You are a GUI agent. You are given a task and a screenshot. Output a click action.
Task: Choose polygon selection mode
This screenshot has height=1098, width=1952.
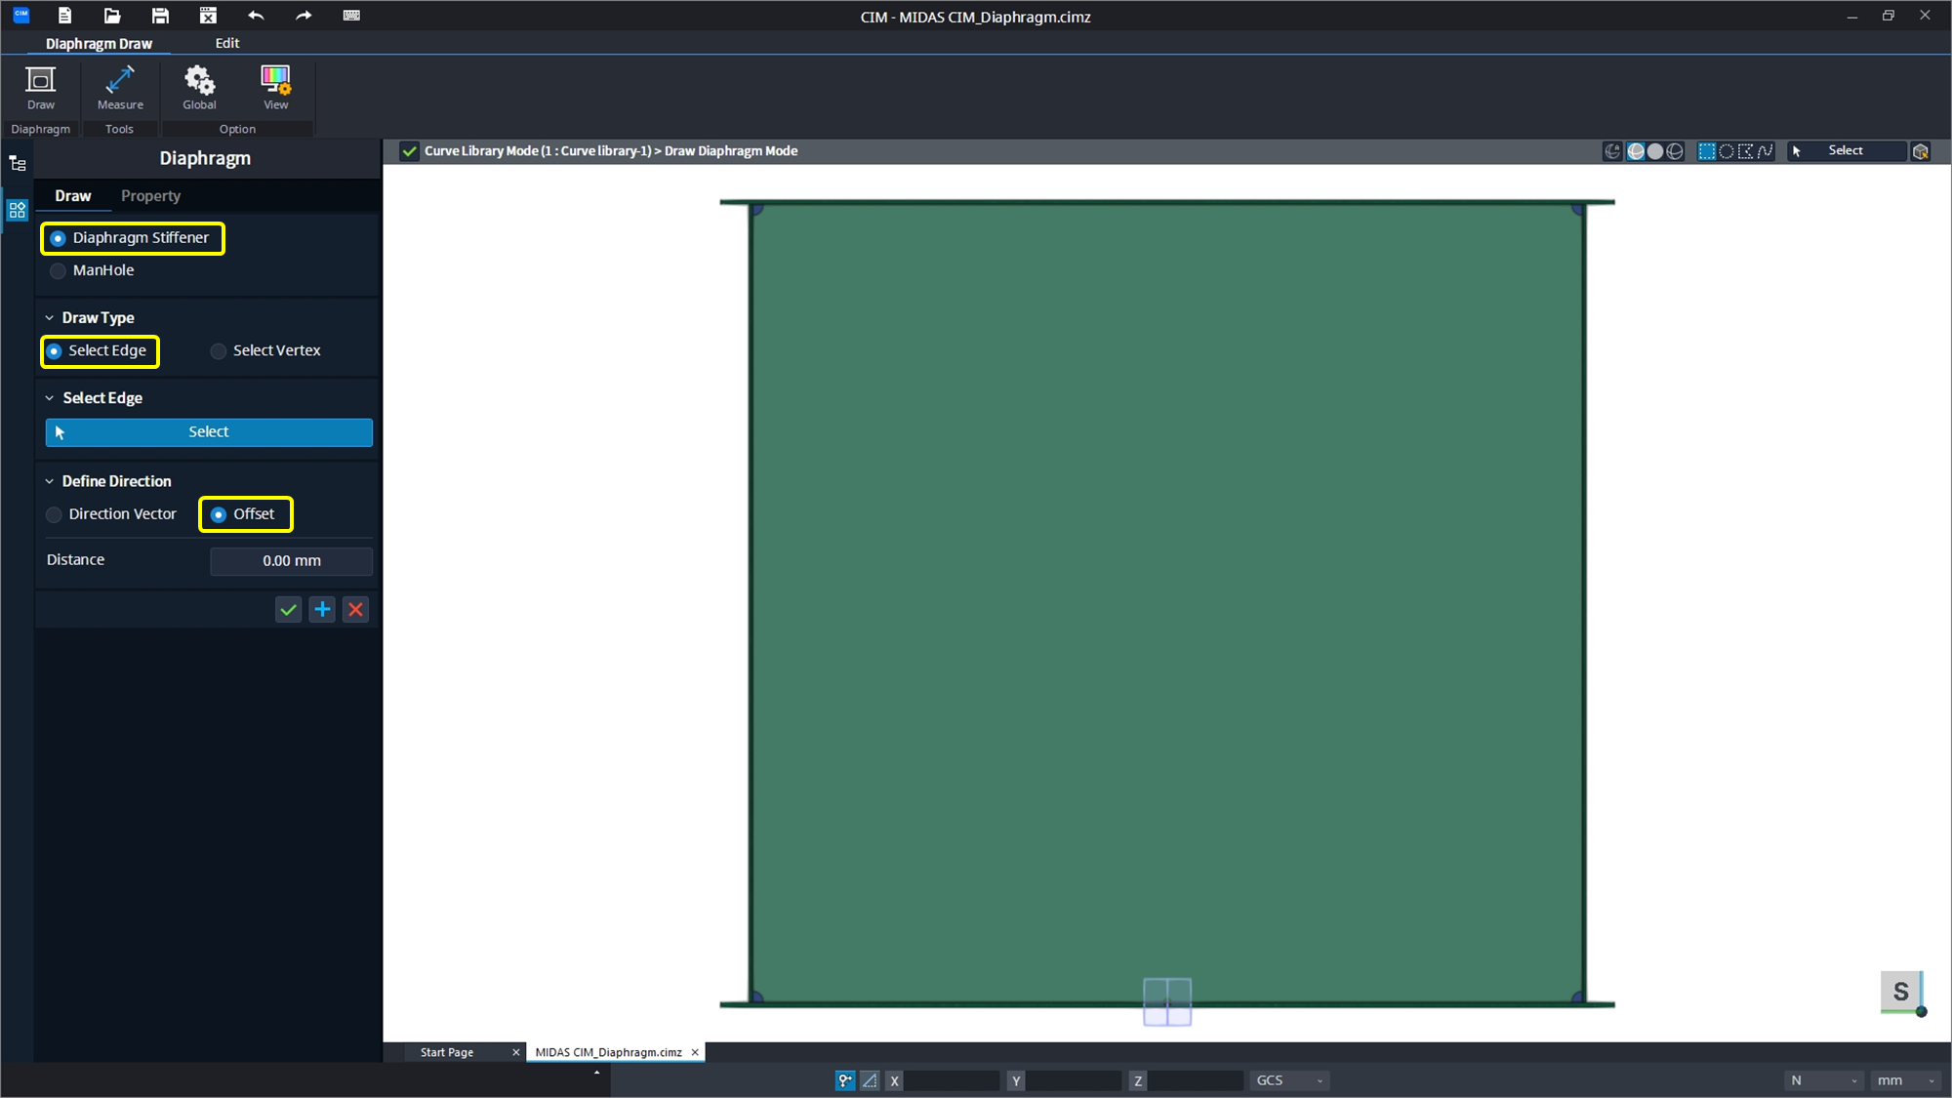tap(1746, 151)
